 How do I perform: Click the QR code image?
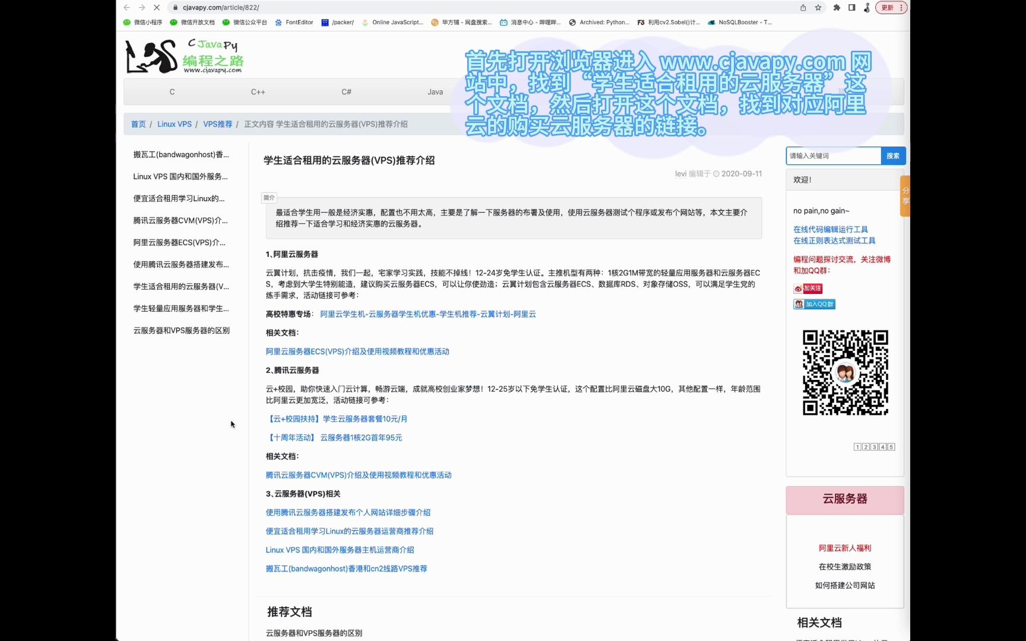[x=845, y=373]
